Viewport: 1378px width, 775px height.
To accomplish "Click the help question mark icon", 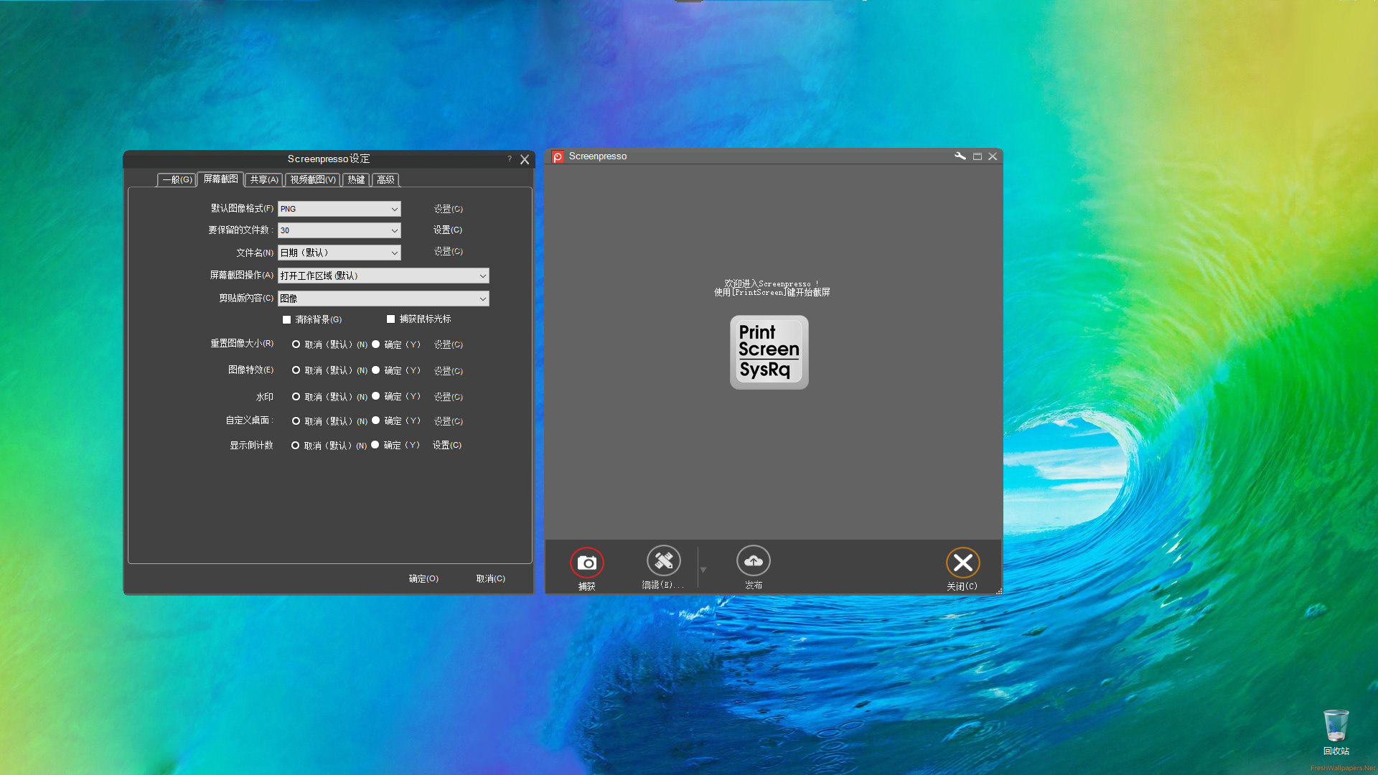I will coord(510,159).
